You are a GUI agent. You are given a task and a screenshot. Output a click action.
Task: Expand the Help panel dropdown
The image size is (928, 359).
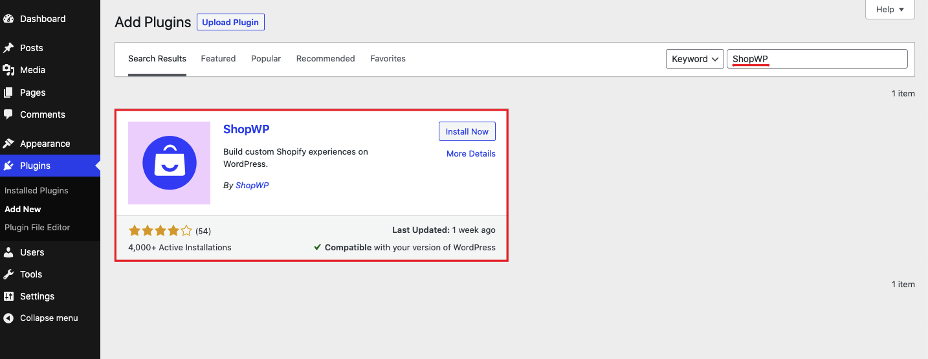point(889,10)
